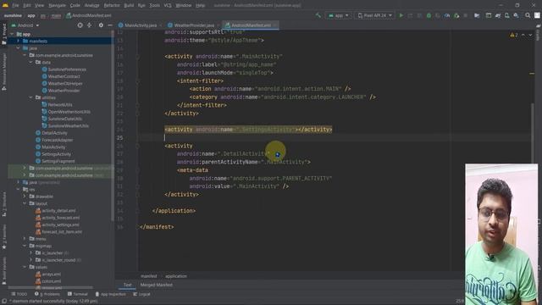Expand the menu folder
This screenshot has width=542, height=305.
25,239
